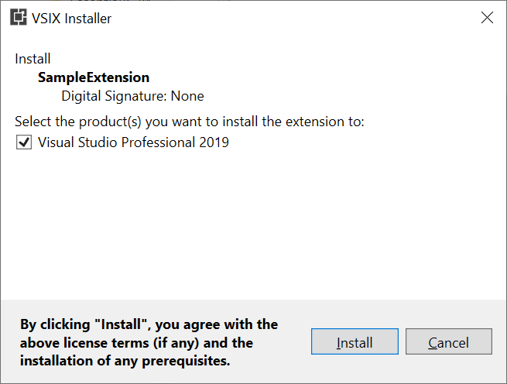Click the "Select the product(s)" instruction text
This screenshot has width=507, height=384.
[190, 122]
